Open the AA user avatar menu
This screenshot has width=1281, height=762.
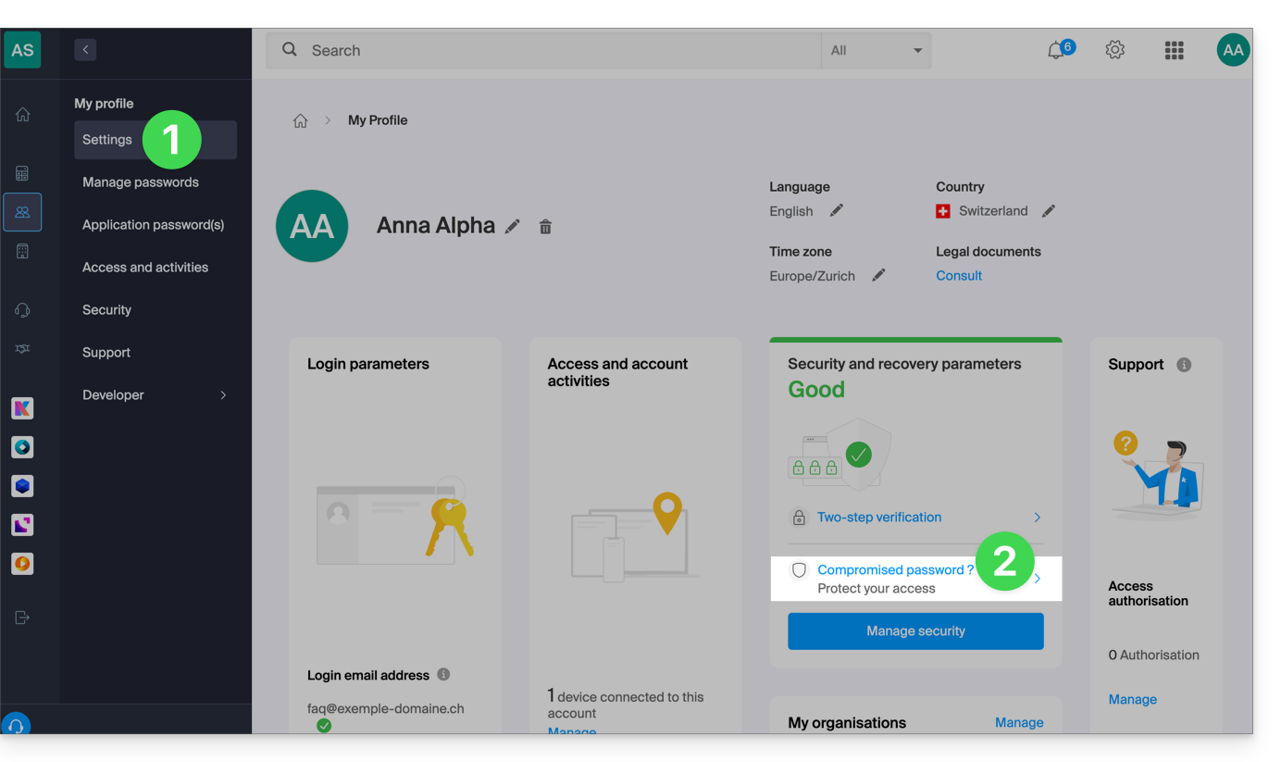coord(1233,50)
